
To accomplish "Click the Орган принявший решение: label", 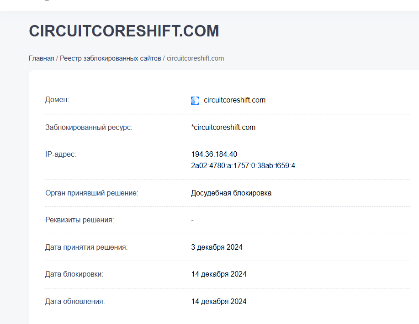I will (x=92, y=193).
